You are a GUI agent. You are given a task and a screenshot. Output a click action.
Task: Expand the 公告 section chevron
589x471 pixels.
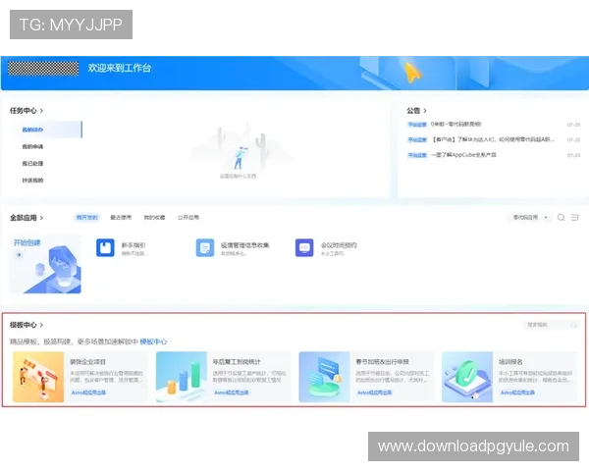click(x=425, y=111)
